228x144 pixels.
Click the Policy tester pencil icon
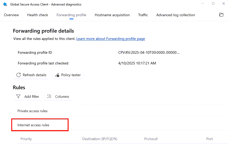coord(57,75)
